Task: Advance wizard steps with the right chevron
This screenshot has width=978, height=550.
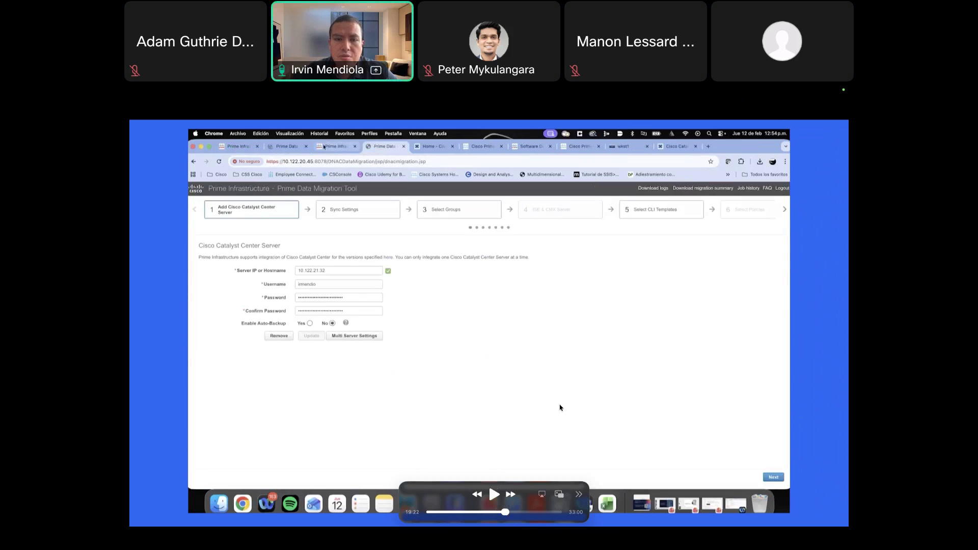Action: (784, 209)
